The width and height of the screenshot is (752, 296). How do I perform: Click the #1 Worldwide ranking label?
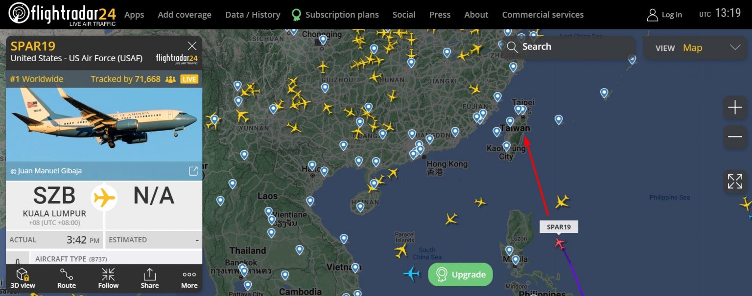tap(37, 79)
